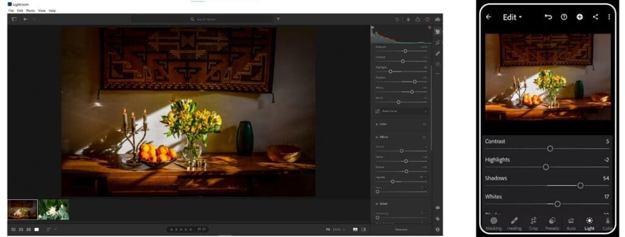625x237 pixels.
Task: Tap the add plus icon in mobile app
Action: [580, 17]
